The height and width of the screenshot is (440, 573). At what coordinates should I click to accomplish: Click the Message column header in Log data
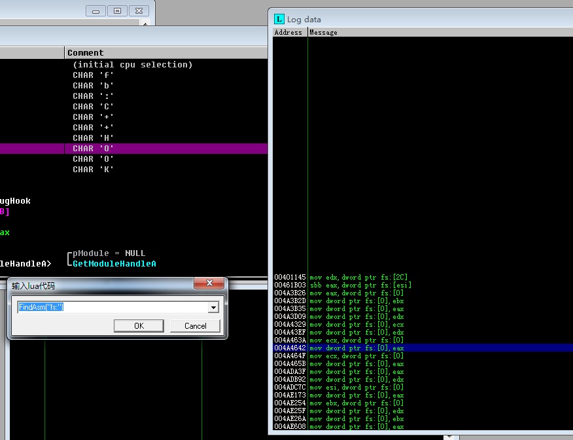click(x=440, y=32)
